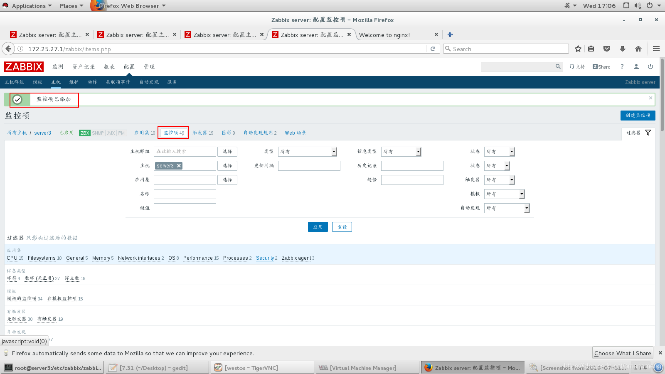Open the 信息类型 dropdown
The height and width of the screenshot is (374, 665).
coord(401,152)
